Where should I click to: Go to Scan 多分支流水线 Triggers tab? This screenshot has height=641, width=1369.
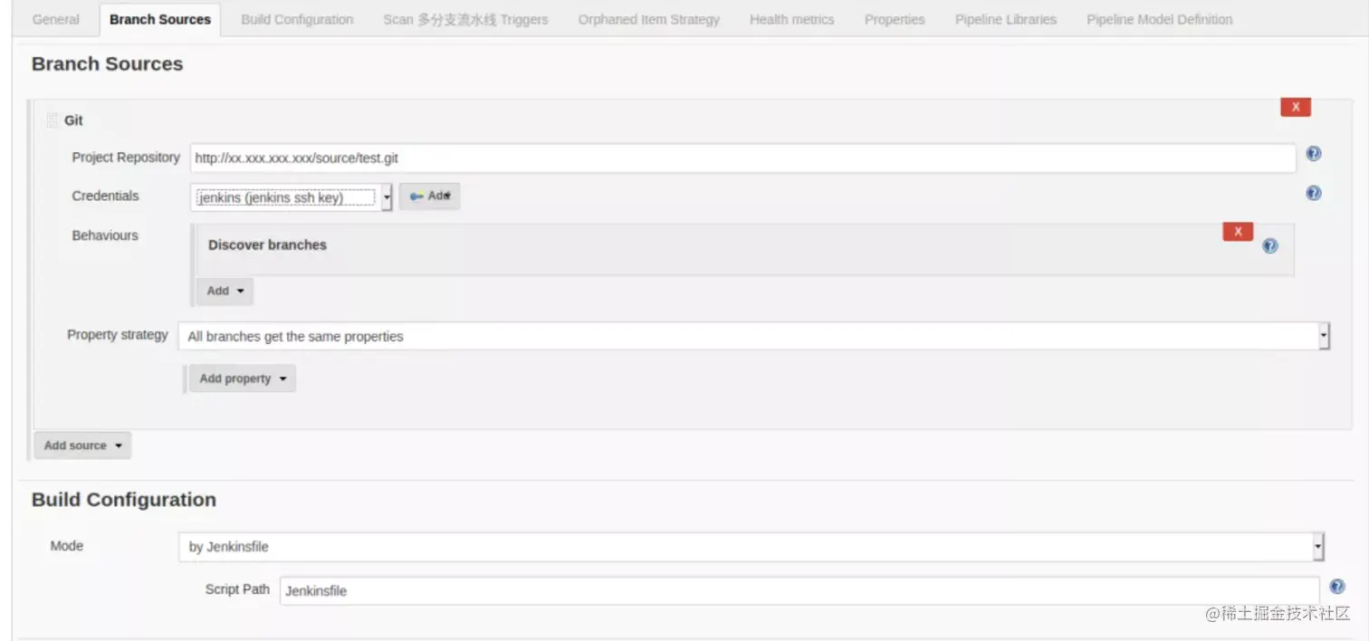point(465,19)
